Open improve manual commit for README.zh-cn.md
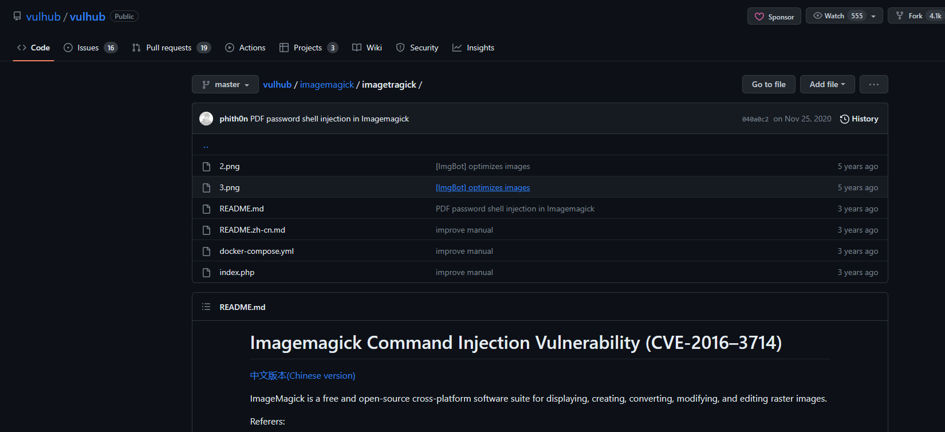Screen dimensions: 945x432 click(464, 230)
